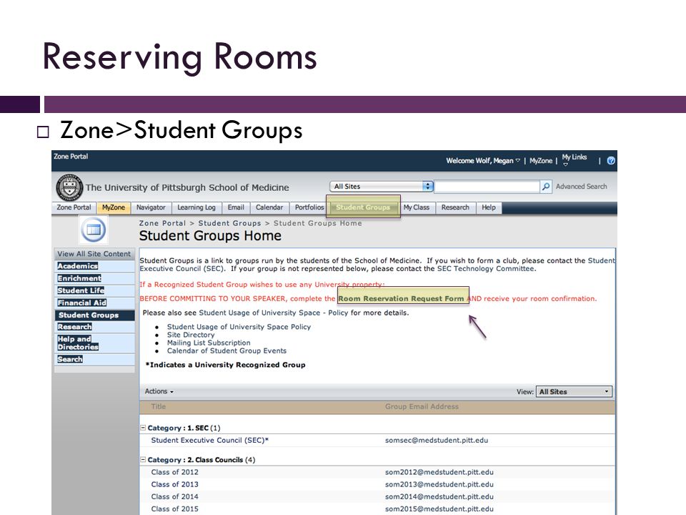Open the Navigator tab
The width and height of the screenshot is (686, 515).
(151, 207)
